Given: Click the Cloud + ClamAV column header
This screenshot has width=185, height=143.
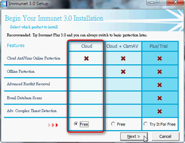Looking at the screenshot, I should tap(122, 46).
